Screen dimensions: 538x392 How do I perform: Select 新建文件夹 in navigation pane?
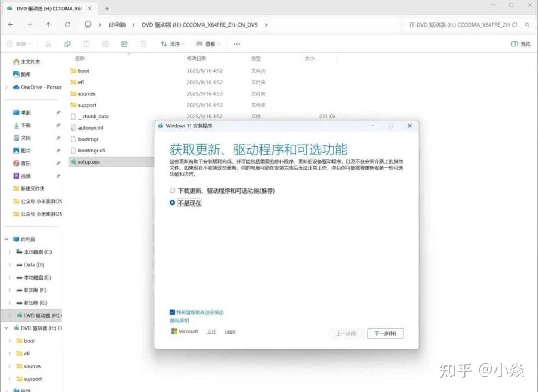click(29, 189)
